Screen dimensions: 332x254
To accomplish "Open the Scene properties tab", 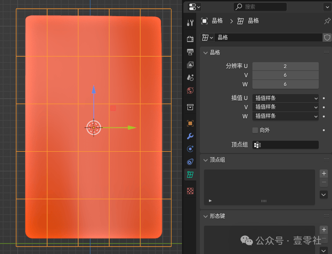I will [190, 78].
